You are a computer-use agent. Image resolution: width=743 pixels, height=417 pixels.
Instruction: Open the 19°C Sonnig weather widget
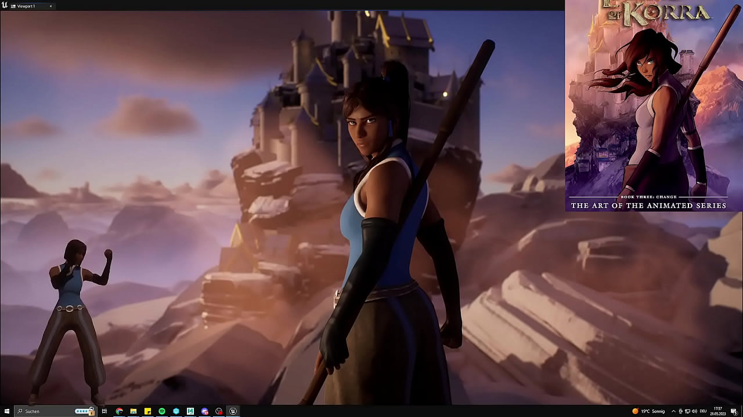(649, 411)
